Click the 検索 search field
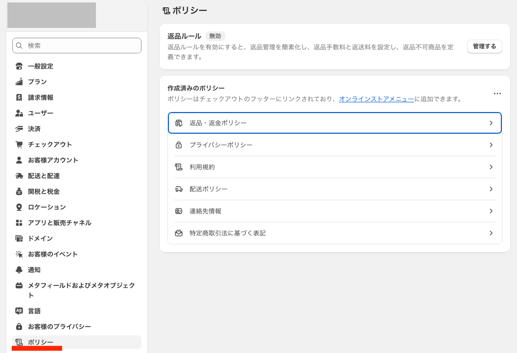Image resolution: width=517 pixels, height=353 pixels. pos(77,46)
